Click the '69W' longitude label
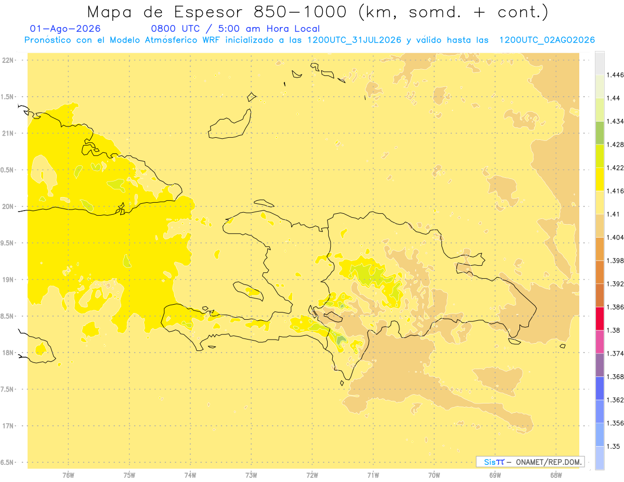 [x=495, y=475]
